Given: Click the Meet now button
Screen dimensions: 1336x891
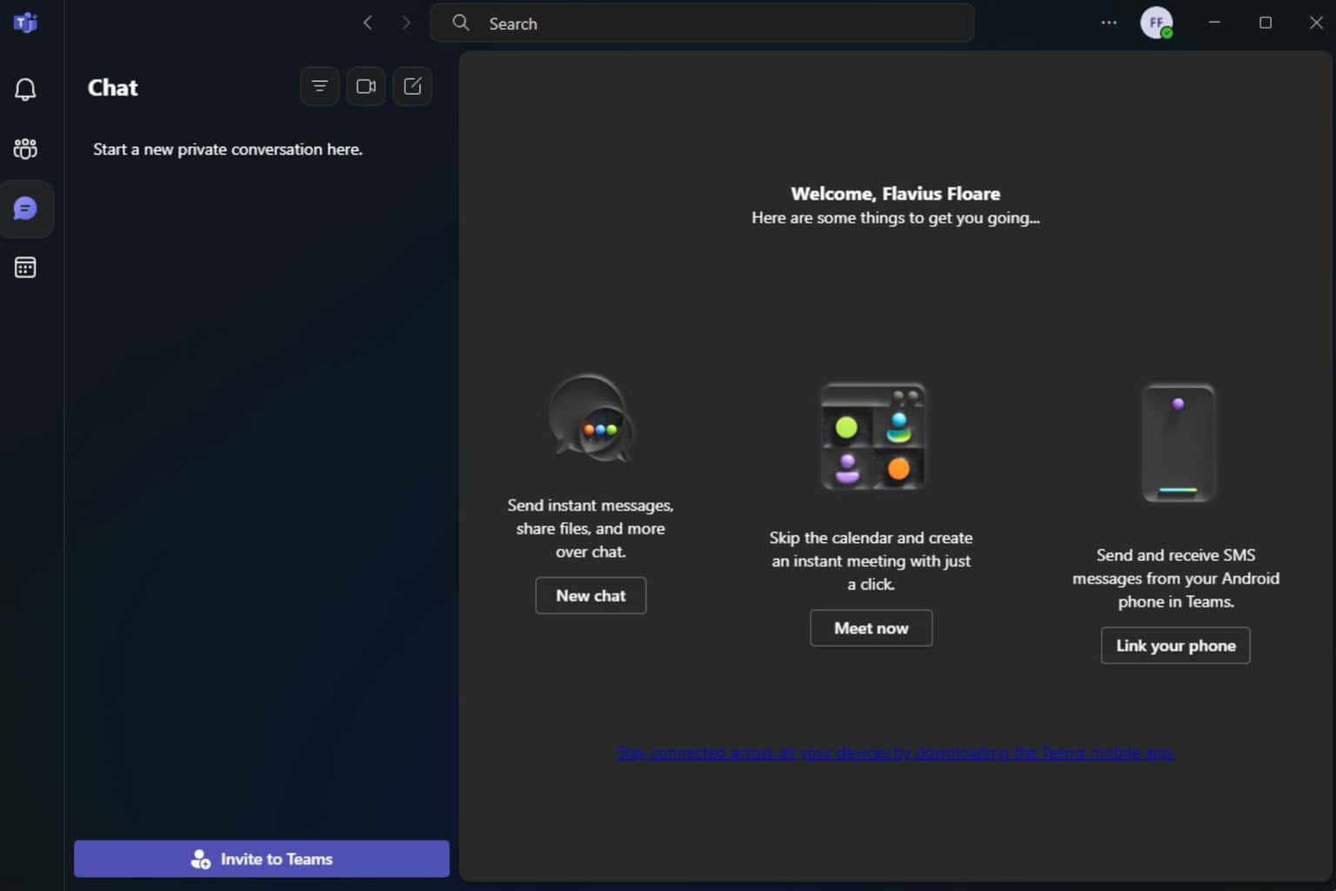Looking at the screenshot, I should [871, 628].
